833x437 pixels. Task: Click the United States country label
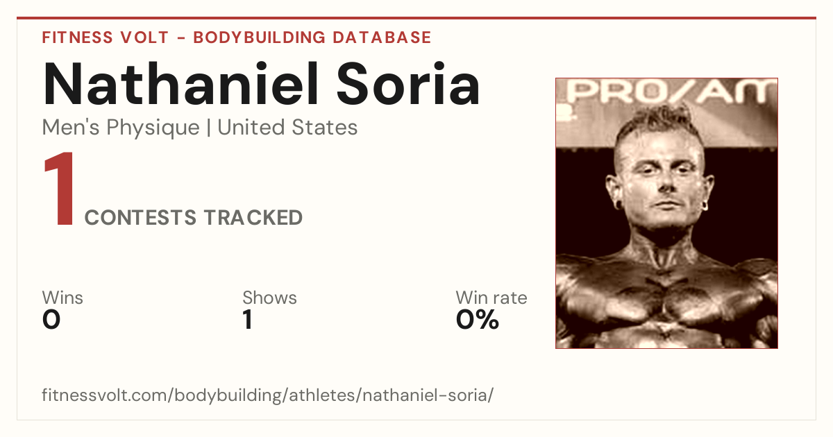[287, 128]
